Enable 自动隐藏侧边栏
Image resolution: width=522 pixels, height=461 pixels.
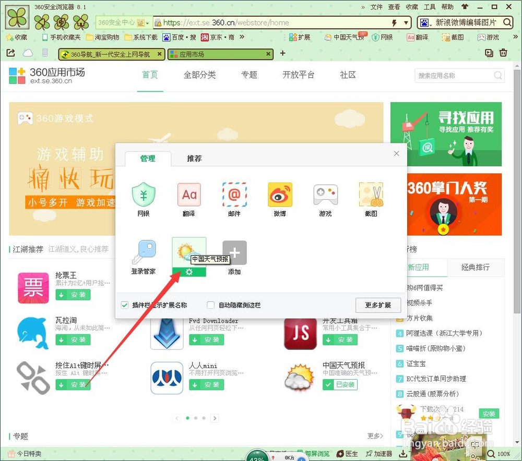click(x=210, y=305)
